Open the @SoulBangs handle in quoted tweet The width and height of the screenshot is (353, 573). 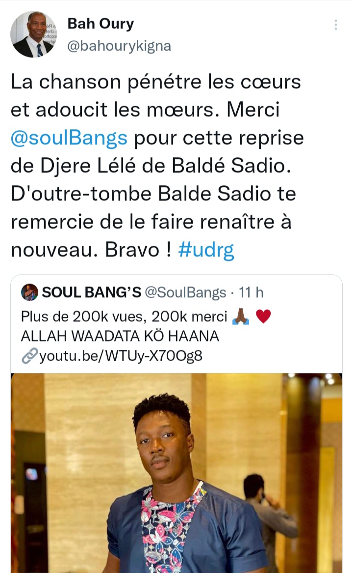point(186,293)
